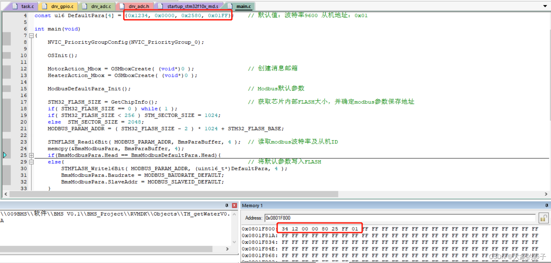Click the editor horizontal scrollbar right arrow
This screenshot has width=551, height=263.
coord(546,194)
